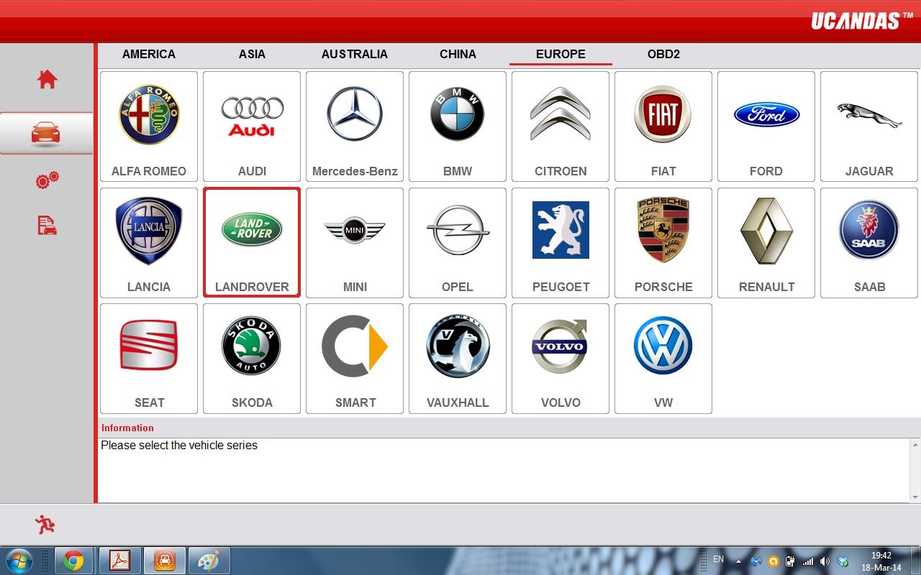
Task: Select the FORD brand tile
Action: [x=766, y=126]
